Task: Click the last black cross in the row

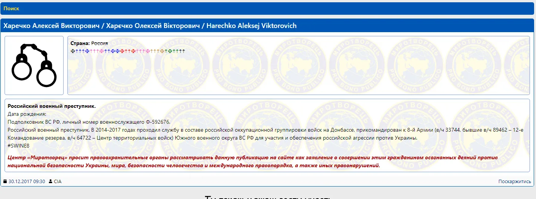Action: [184, 51]
